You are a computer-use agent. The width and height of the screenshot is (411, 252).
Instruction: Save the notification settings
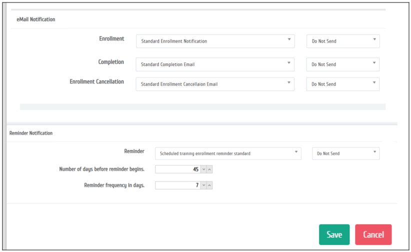pyautogui.click(x=334, y=234)
